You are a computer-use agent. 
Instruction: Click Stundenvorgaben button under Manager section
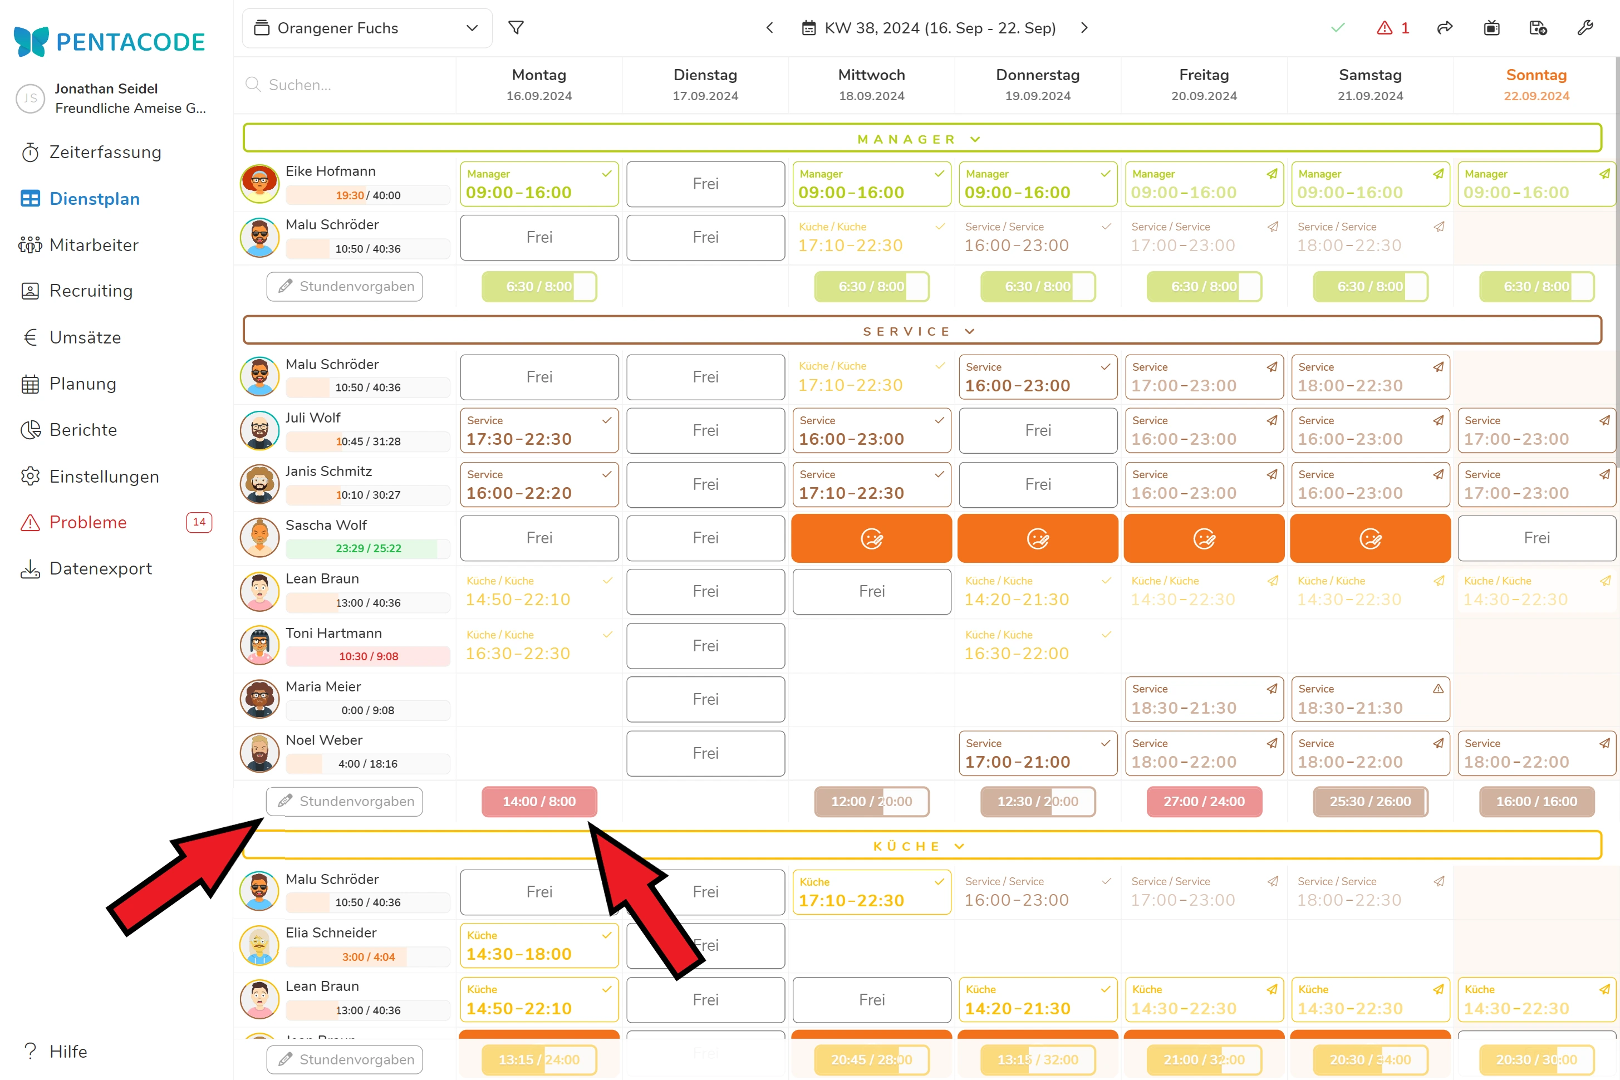point(345,287)
